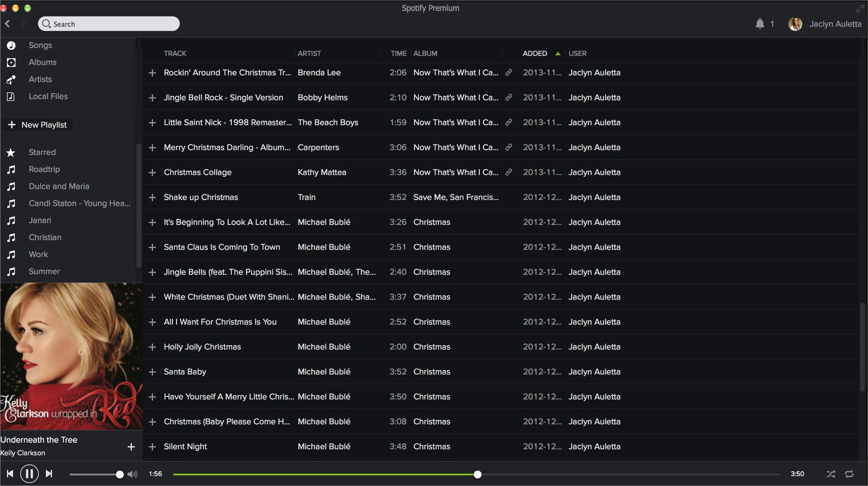The width and height of the screenshot is (868, 486).
Task: Add Rockin' Around The Christmas Tree with plus
Action: point(152,73)
